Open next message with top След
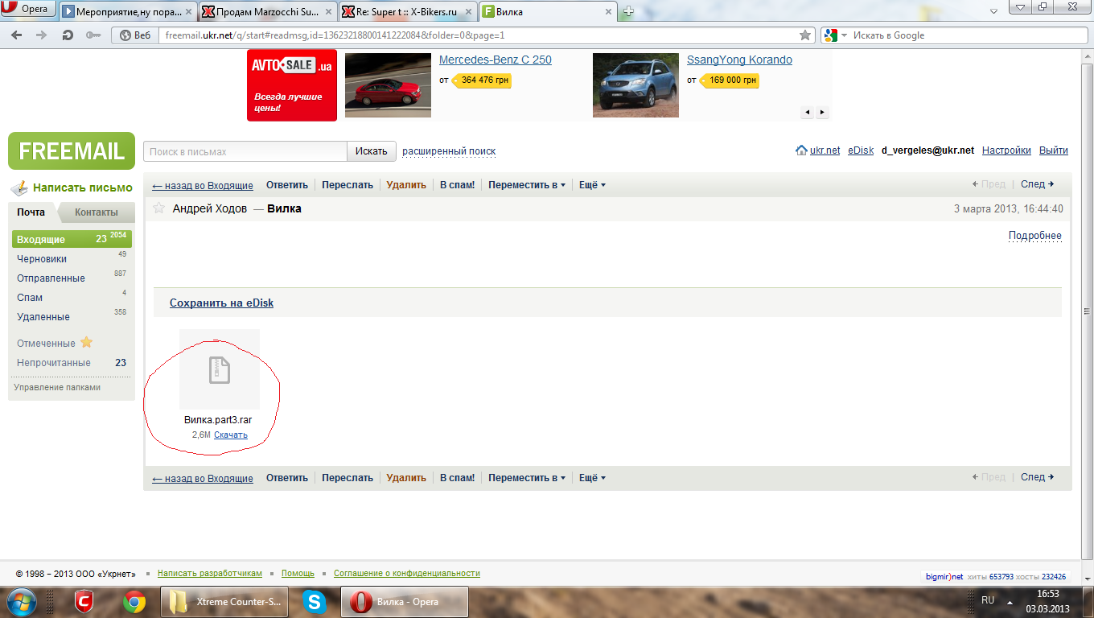1094x618 pixels. (1038, 184)
